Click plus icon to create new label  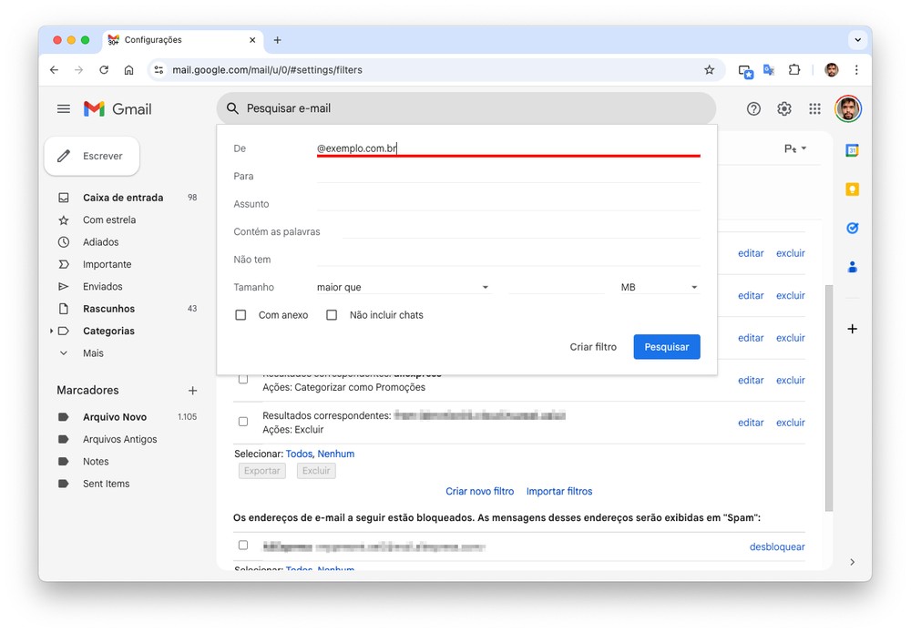(x=192, y=391)
